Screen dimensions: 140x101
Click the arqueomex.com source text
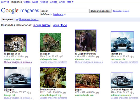coord(12,59)
